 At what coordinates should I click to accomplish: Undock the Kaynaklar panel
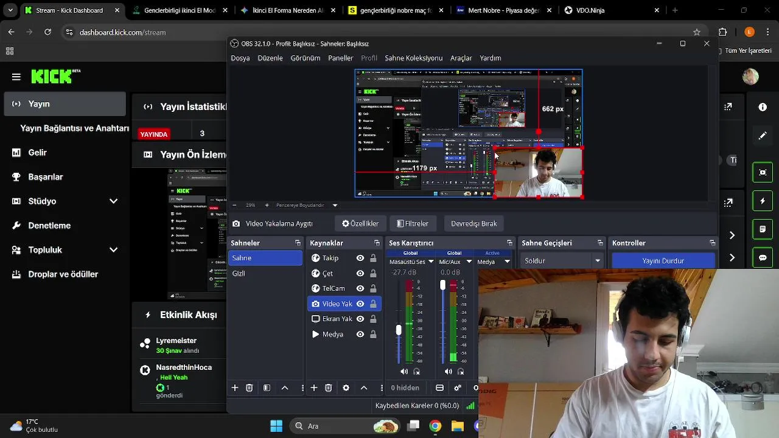pos(377,243)
